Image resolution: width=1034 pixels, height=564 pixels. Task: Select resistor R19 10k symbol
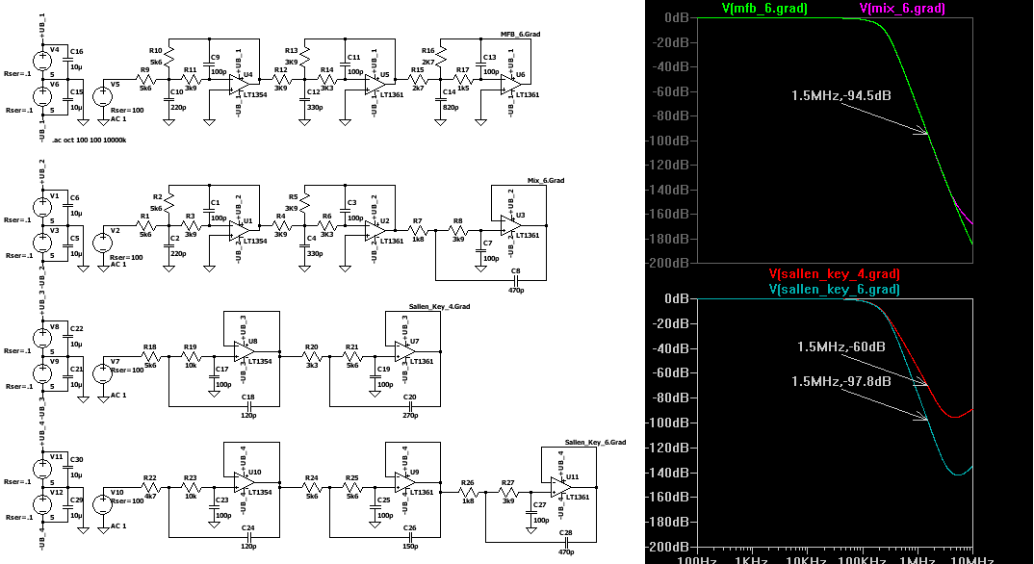(192, 356)
